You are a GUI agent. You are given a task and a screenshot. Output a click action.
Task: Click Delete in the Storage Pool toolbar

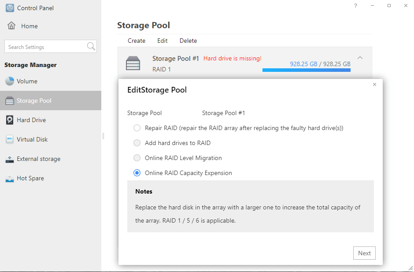[188, 41]
